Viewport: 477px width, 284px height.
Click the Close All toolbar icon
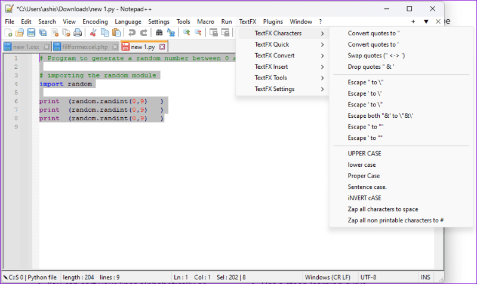66,33
